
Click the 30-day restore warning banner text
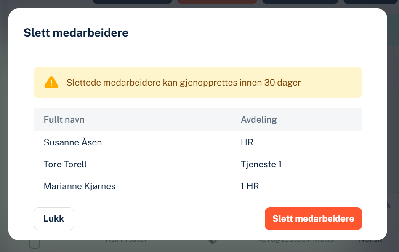pyautogui.click(x=184, y=82)
